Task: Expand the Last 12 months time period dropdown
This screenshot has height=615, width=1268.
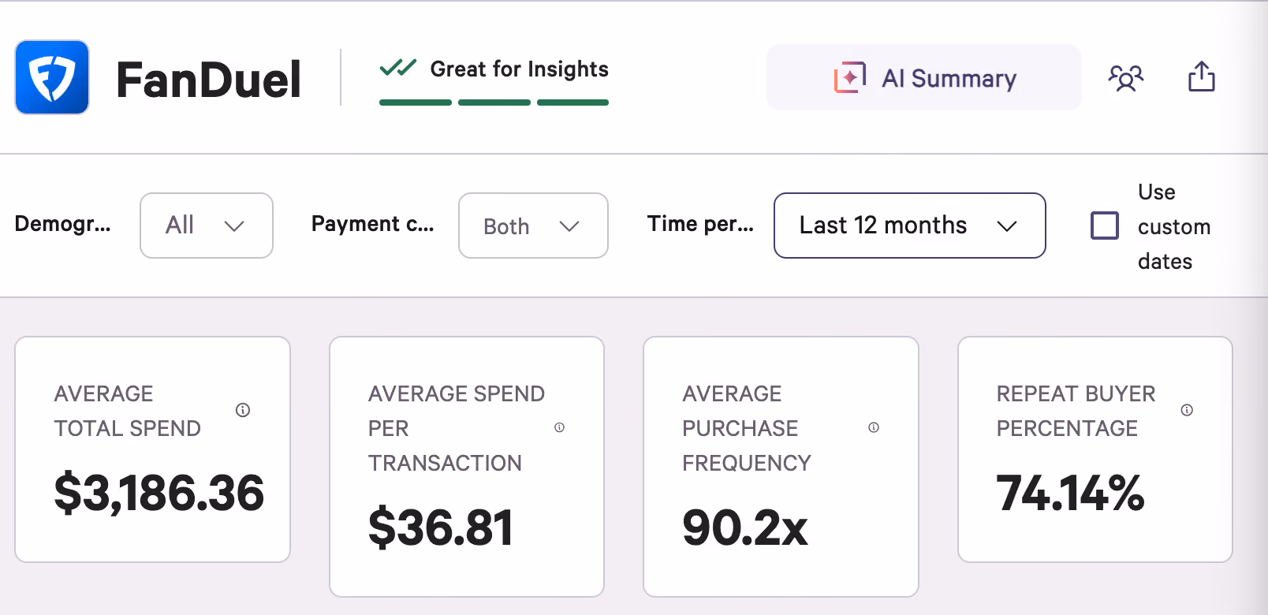Action: (910, 225)
